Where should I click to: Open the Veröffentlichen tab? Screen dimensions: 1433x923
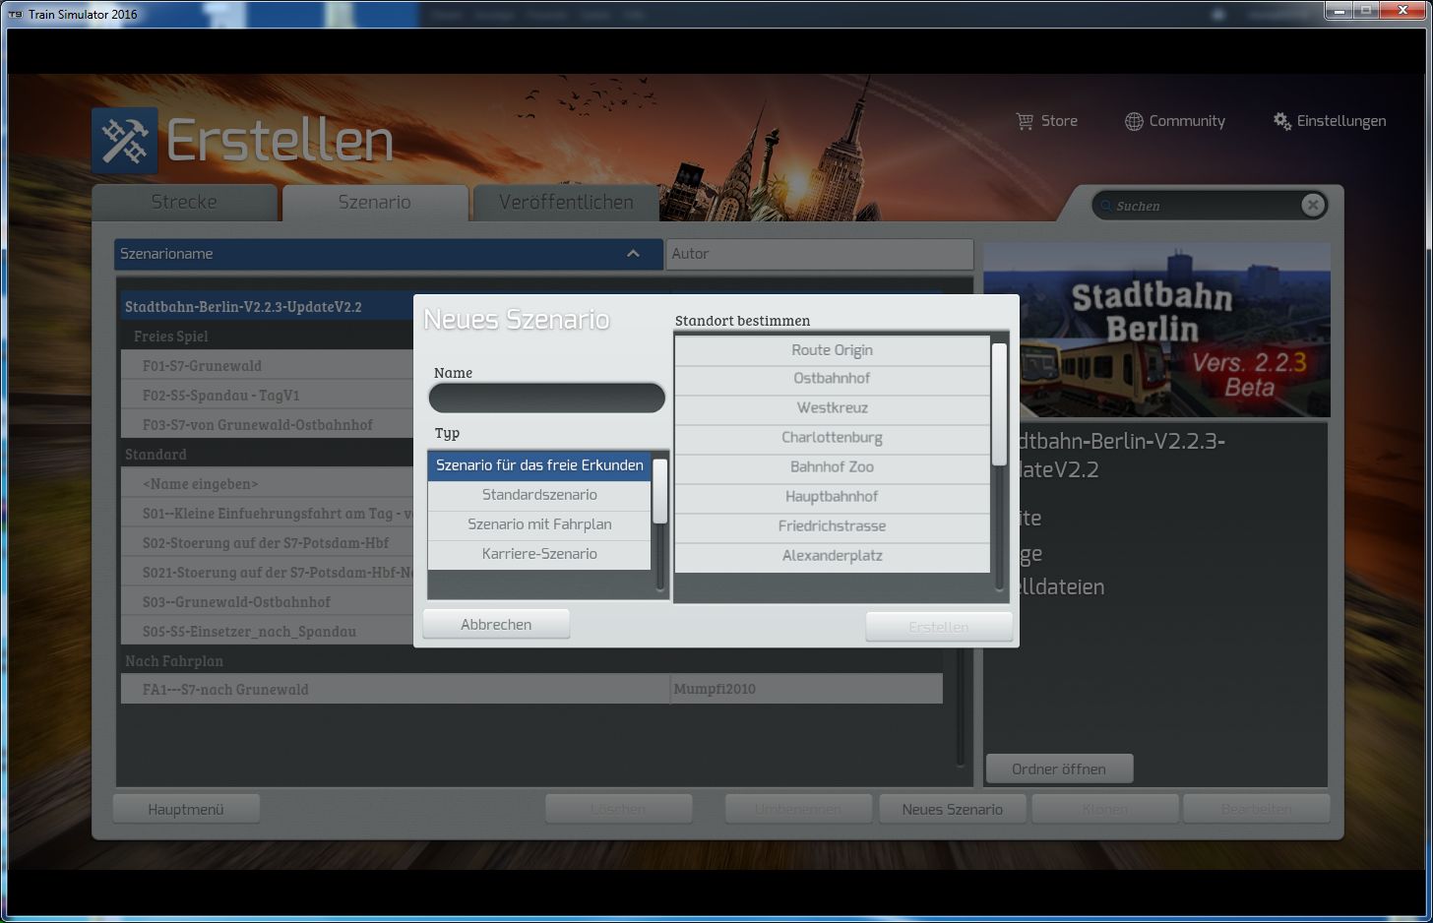[x=566, y=202]
